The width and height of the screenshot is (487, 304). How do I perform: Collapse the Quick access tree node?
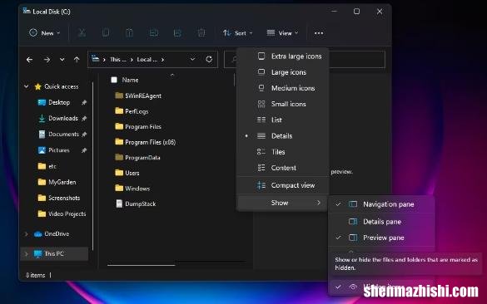(27, 86)
